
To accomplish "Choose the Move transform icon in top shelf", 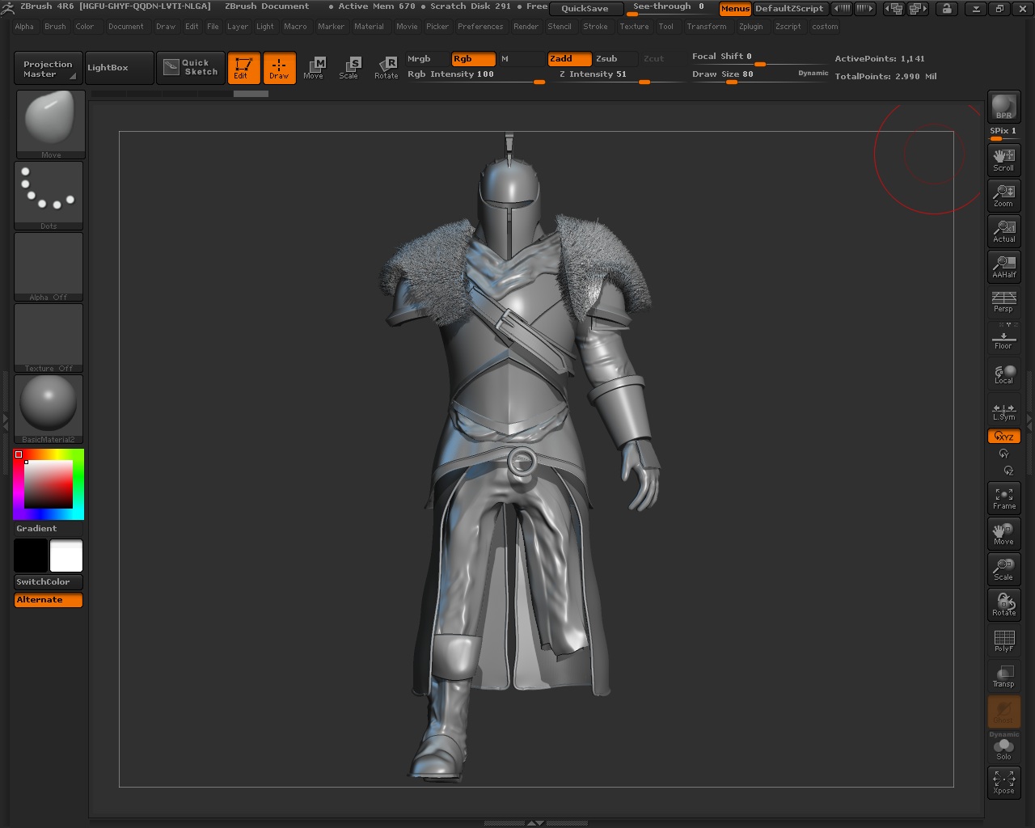I will click(x=314, y=68).
